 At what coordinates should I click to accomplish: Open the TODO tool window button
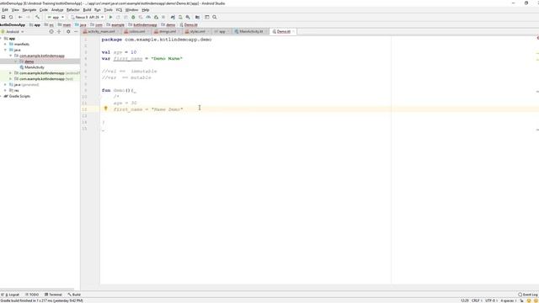32,295
